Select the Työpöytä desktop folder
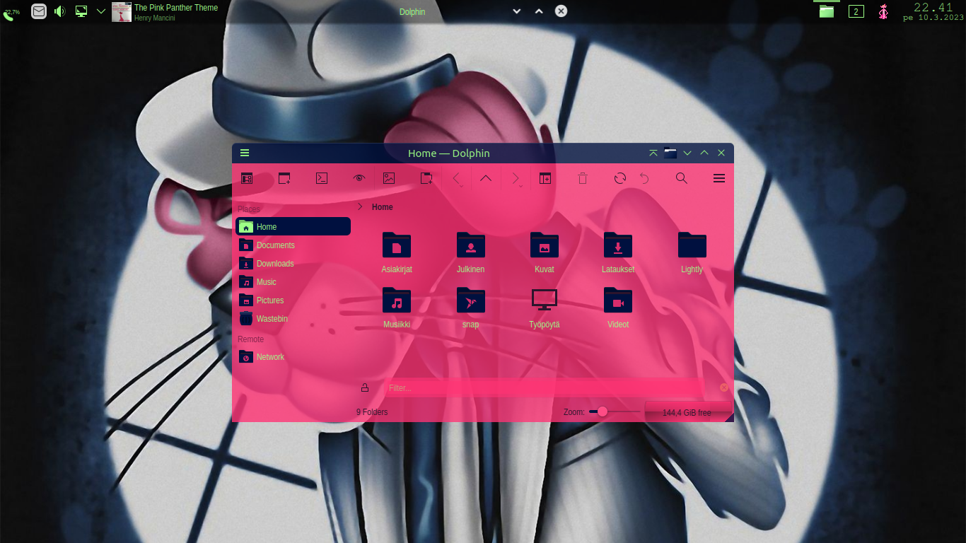This screenshot has width=966, height=543. (545, 308)
